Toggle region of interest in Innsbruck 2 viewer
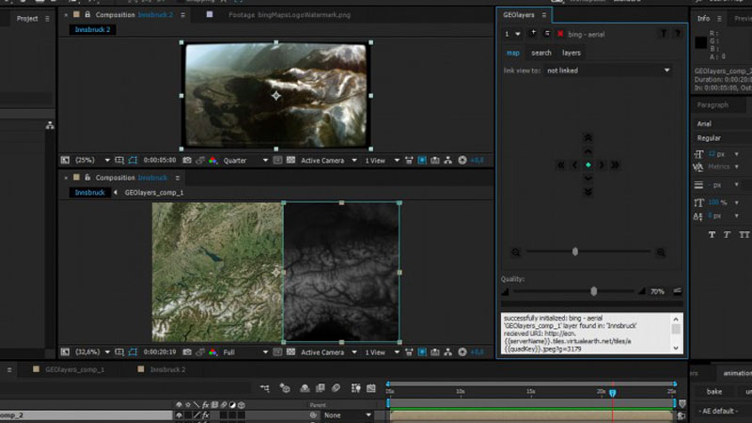The image size is (752, 423). pos(277,160)
